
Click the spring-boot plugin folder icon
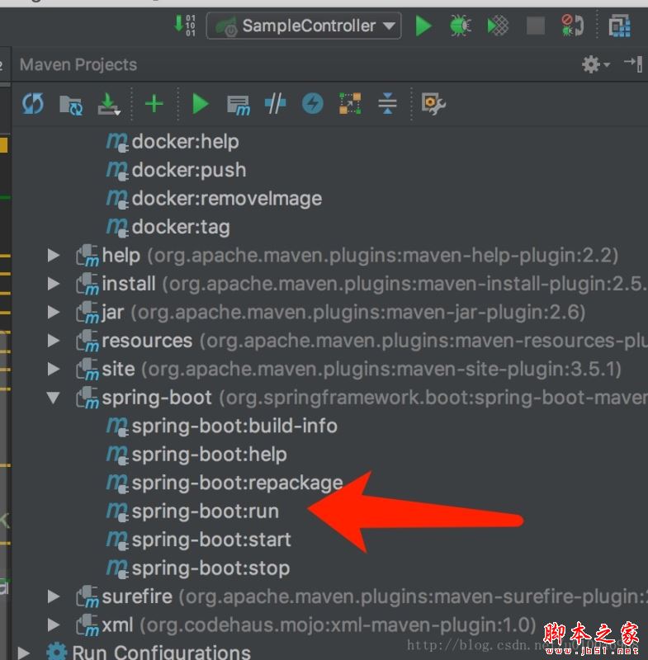coord(88,398)
